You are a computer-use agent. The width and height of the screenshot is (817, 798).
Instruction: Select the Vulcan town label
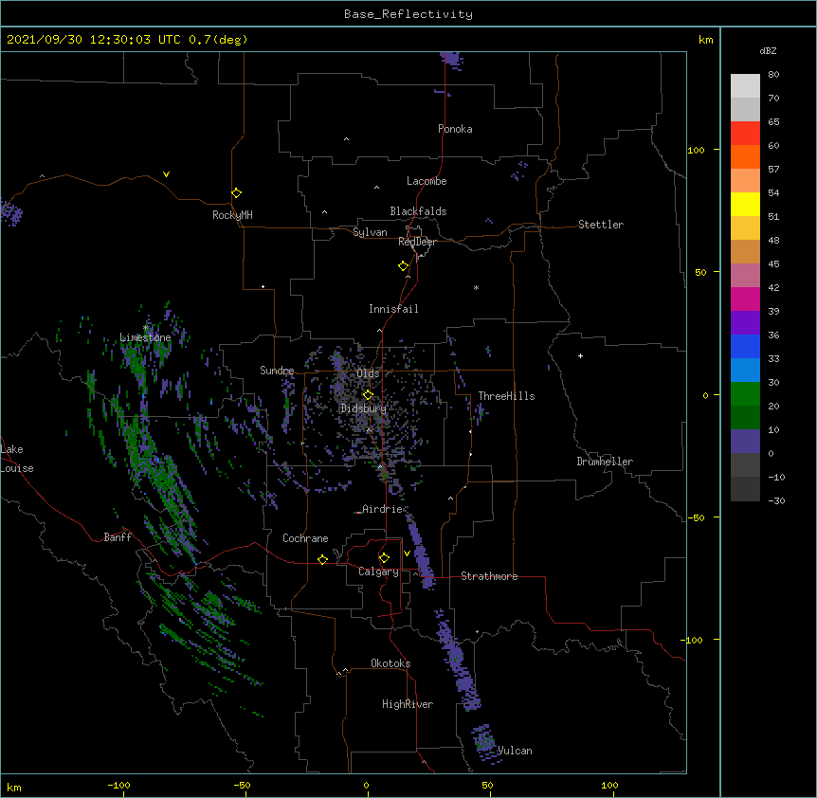(x=515, y=751)
